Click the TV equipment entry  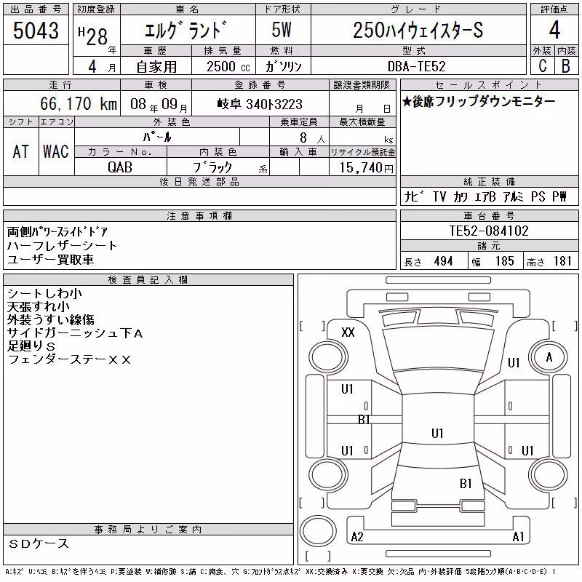(x=439, y=196)
